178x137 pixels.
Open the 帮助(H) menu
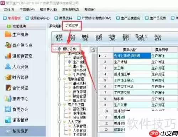pos(90,10)
